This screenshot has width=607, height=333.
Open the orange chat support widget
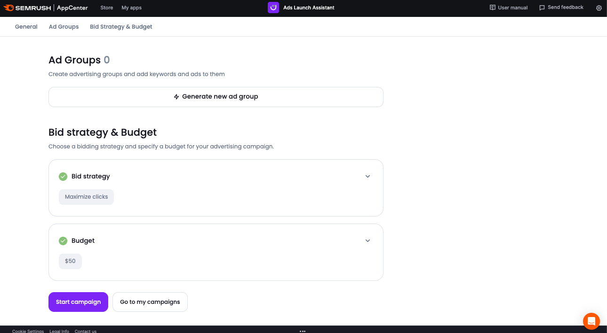[x=591, y=321]
